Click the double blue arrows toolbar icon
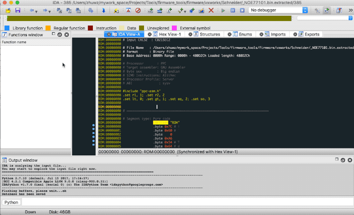This screenshot has height=215, width=354. click(91, 10)
